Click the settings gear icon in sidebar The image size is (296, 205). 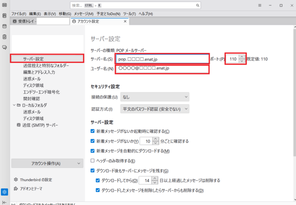[x=4, y=192]
